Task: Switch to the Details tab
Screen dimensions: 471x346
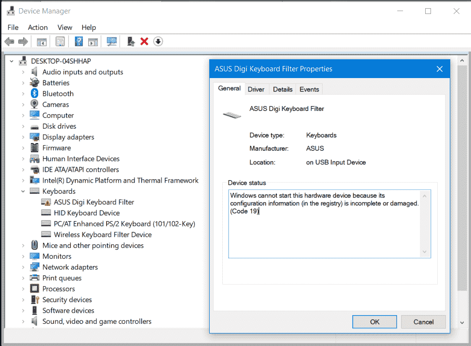Action: 283,89
